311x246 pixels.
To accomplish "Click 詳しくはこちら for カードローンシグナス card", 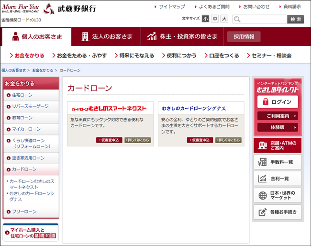I will click(228, 140).
